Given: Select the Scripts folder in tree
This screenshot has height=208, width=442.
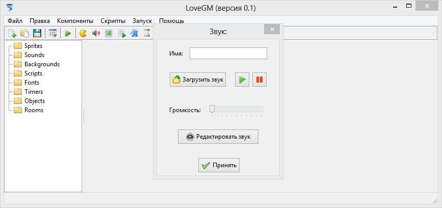Looking at the screenshot, I should [x=28, y=73].
